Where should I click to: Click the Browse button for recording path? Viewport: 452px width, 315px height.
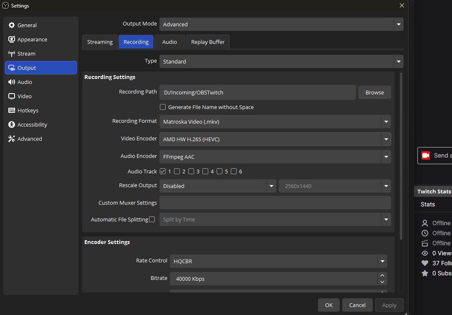374,93
